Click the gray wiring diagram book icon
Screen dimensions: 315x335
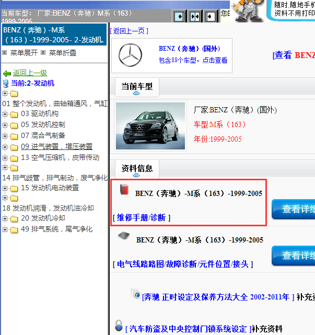pyautogui.click(x=124, y=236)
